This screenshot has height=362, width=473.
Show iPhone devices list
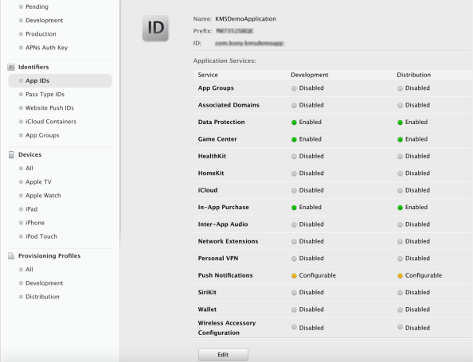[35, 223]
